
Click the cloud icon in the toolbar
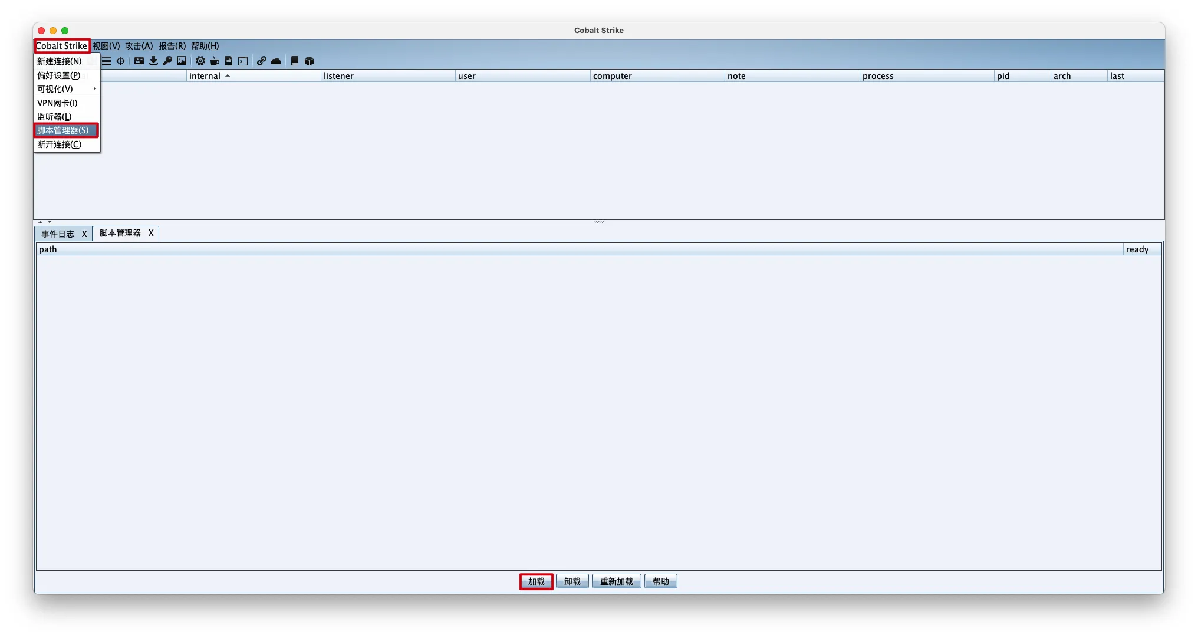tap(276, 61)
